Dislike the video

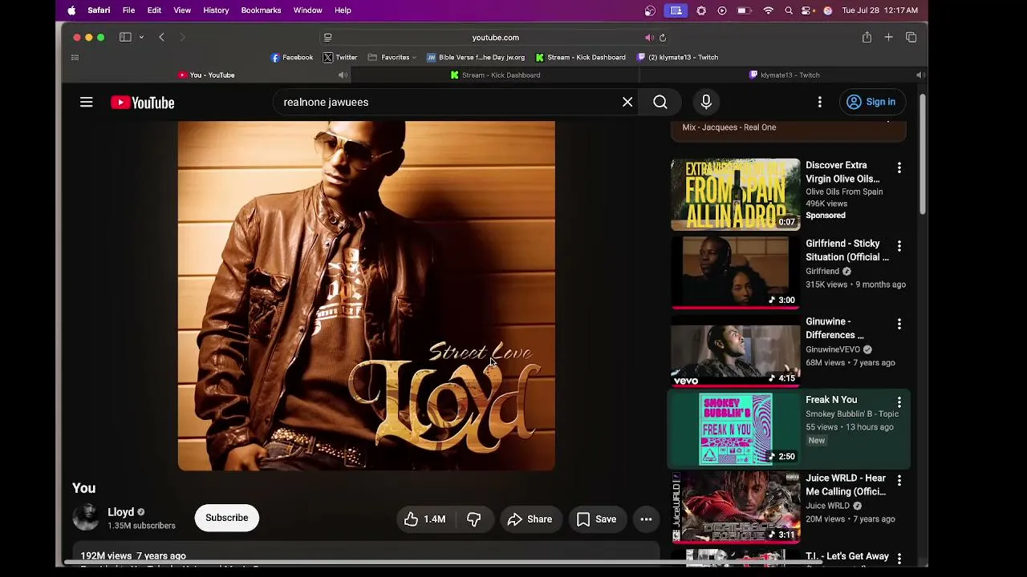point(474,519)
